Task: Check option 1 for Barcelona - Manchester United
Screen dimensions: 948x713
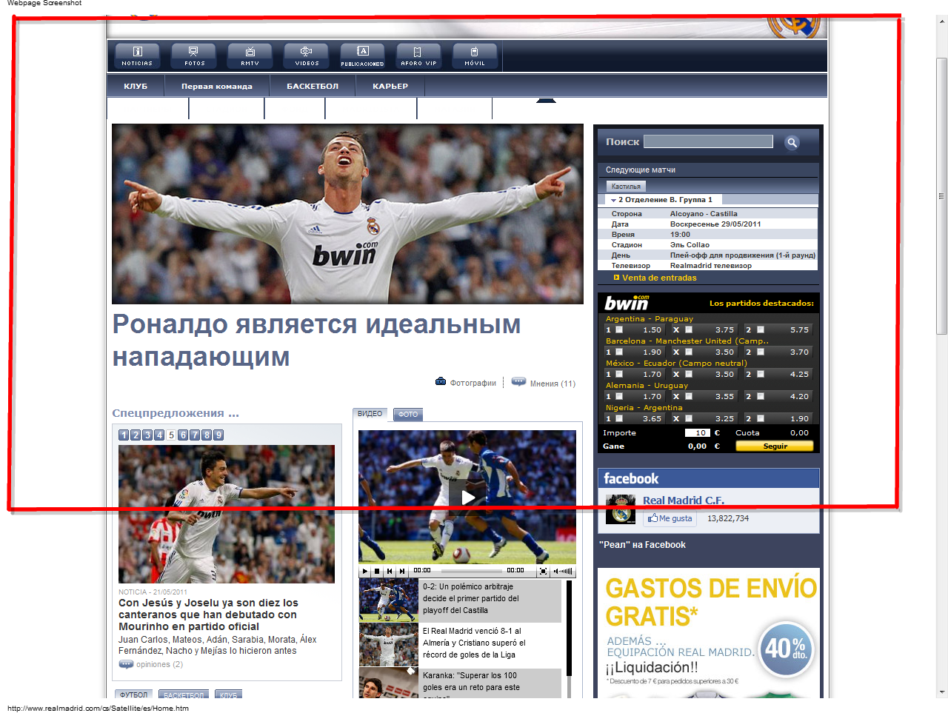Action: coord(619,352)
